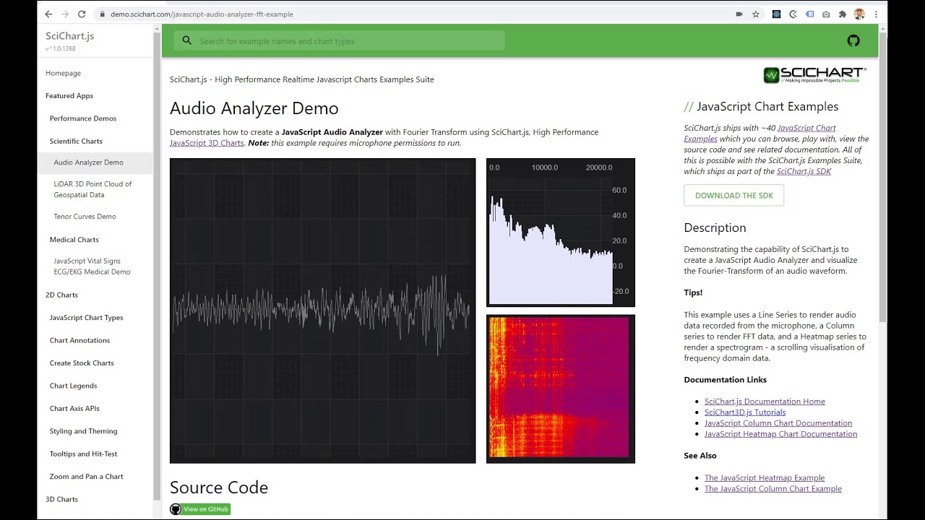Screen dimensions: 925x520
Task: Click the audio waveform line chart
Action: [322, 311]
